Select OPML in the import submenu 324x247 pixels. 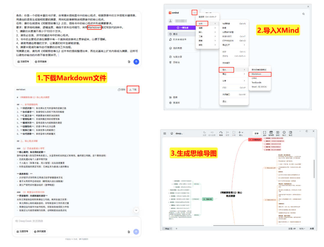coord(260,78)
